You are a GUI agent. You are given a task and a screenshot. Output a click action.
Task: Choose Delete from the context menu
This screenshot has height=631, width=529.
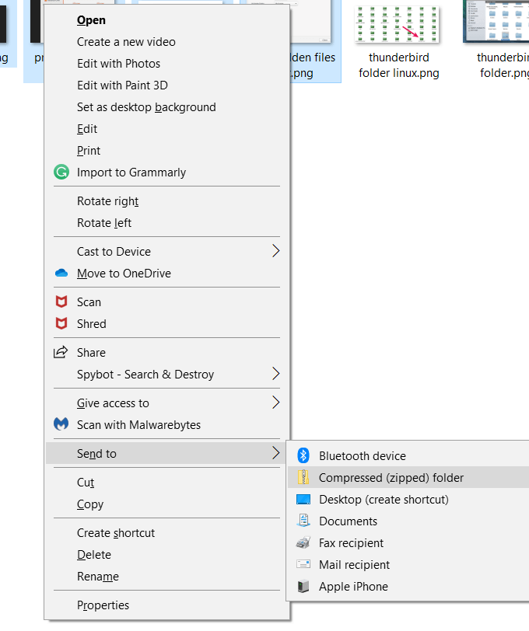(x=166, y=555)
